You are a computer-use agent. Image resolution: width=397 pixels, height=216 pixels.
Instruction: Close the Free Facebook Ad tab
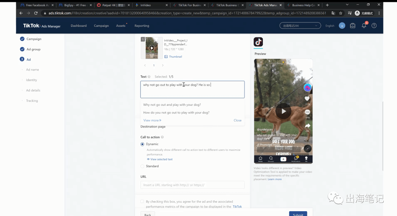click(53, 5)
